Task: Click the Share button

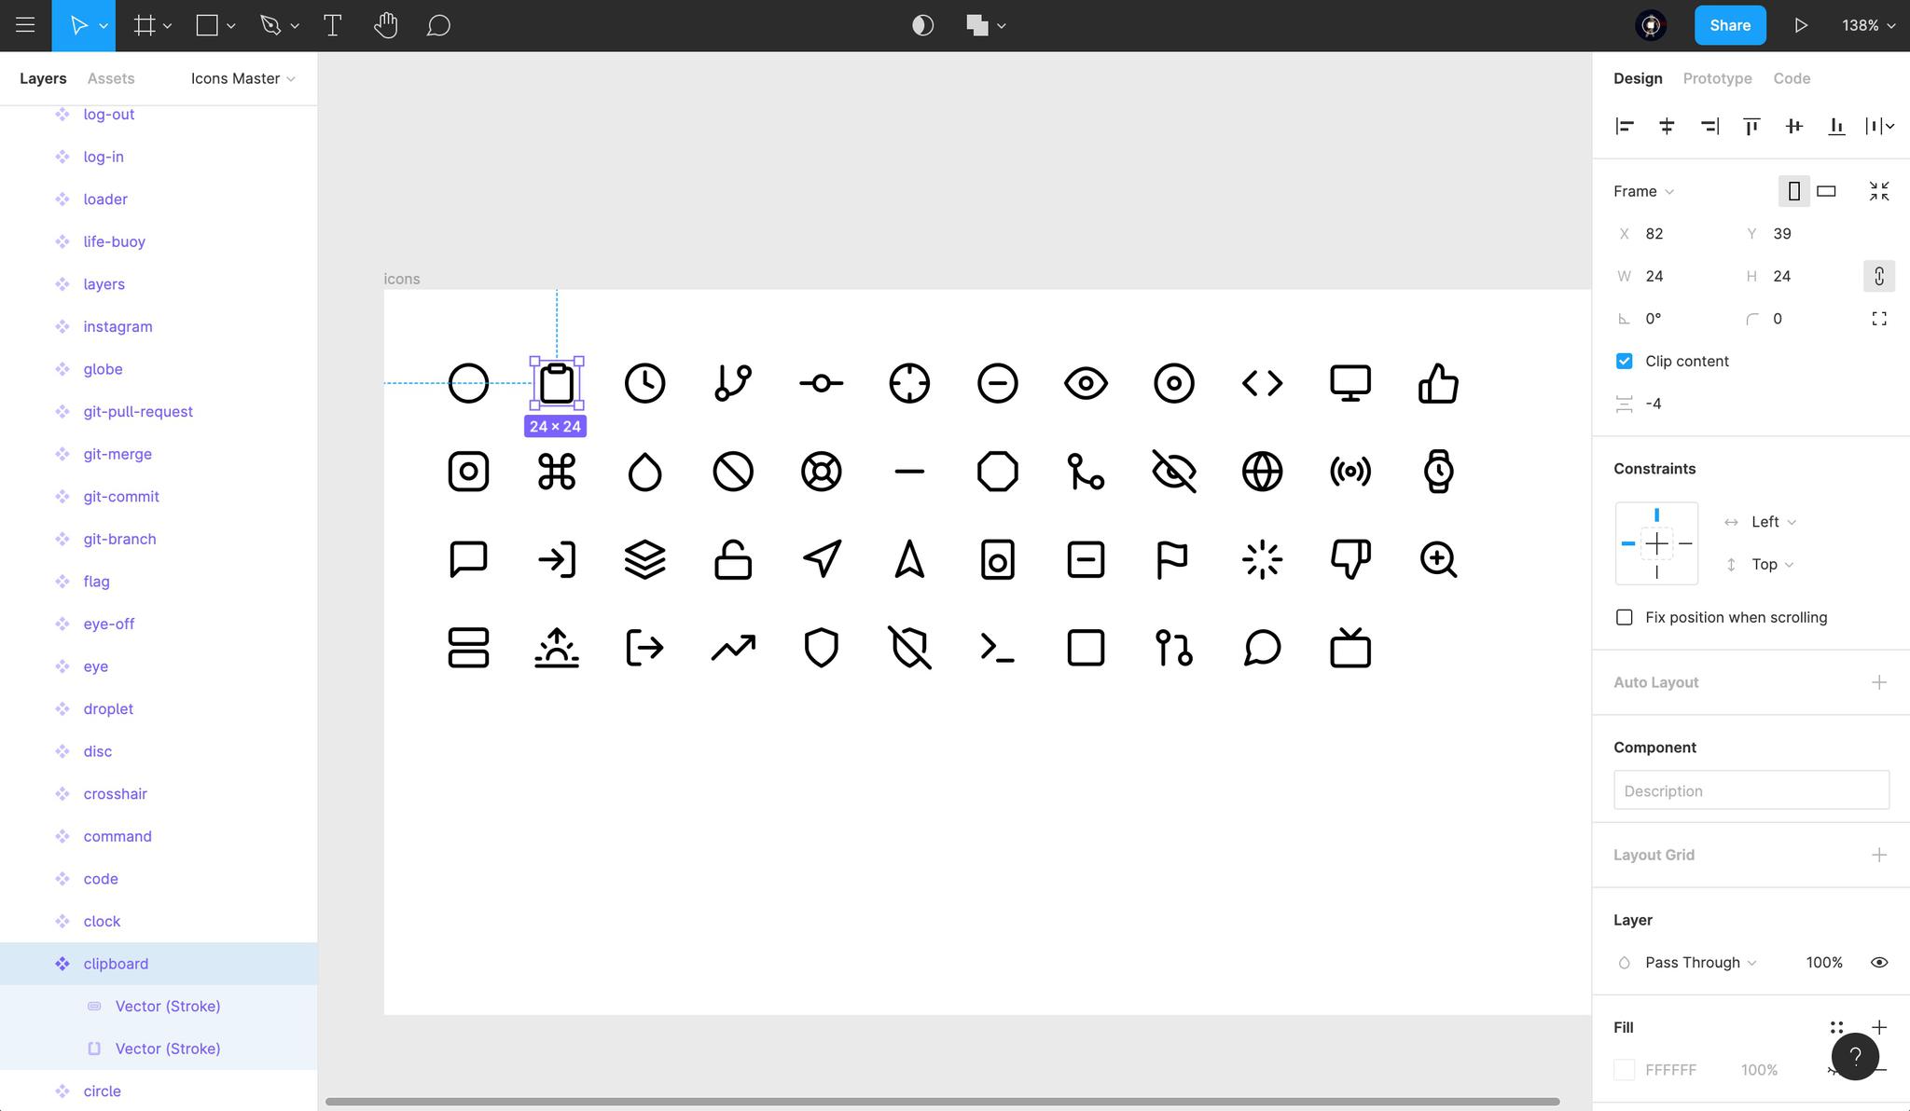Action: click(x=1730, y=25)
